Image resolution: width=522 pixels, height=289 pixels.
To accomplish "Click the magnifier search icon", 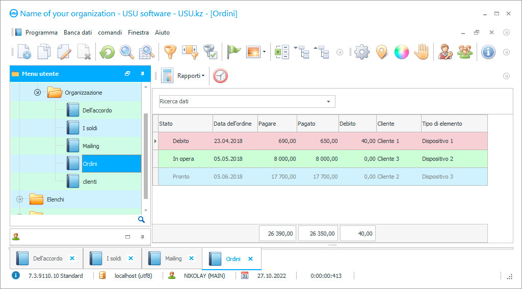I will [x=127, y=52].
